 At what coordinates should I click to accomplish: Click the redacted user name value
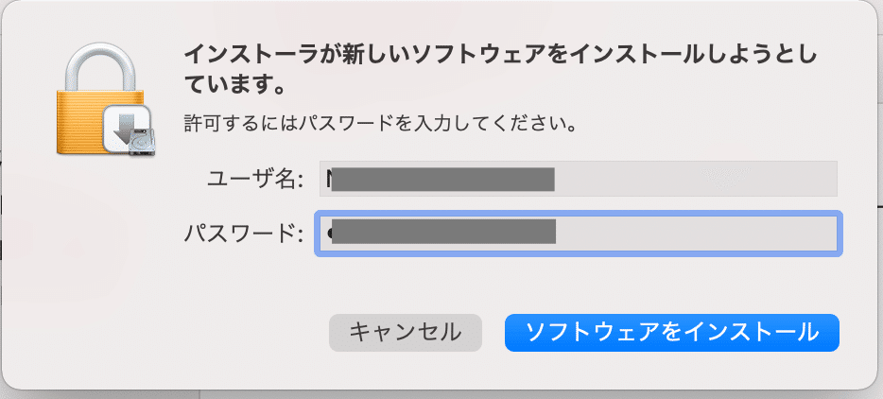click(x=440, y=179)
